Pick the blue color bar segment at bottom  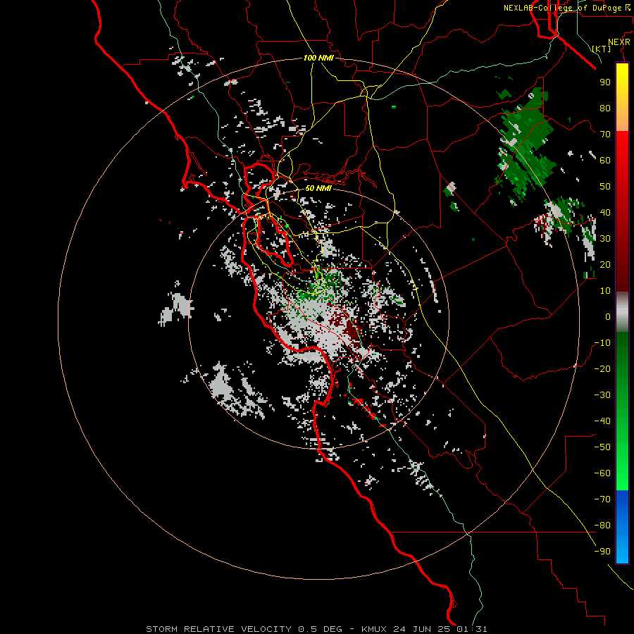point(622,527)
